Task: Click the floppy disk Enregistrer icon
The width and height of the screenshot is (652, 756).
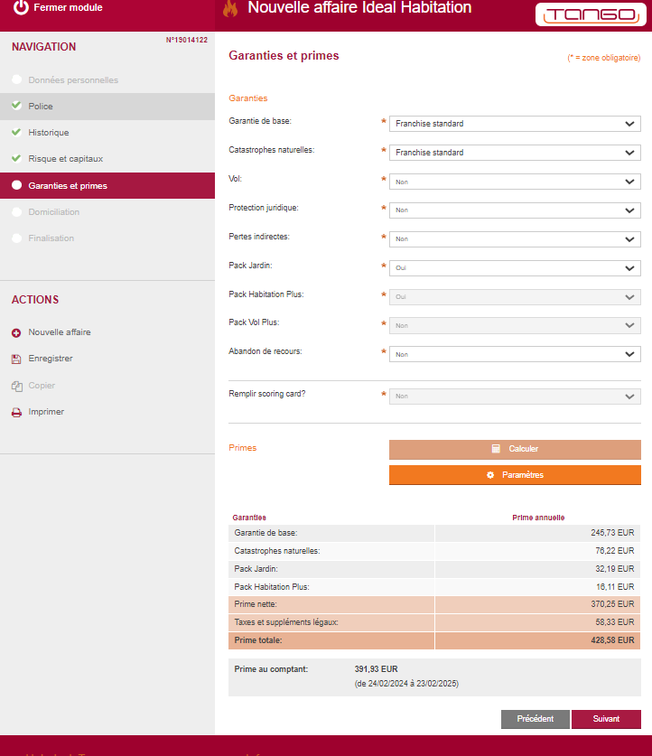Action: [x=16, y=359]
